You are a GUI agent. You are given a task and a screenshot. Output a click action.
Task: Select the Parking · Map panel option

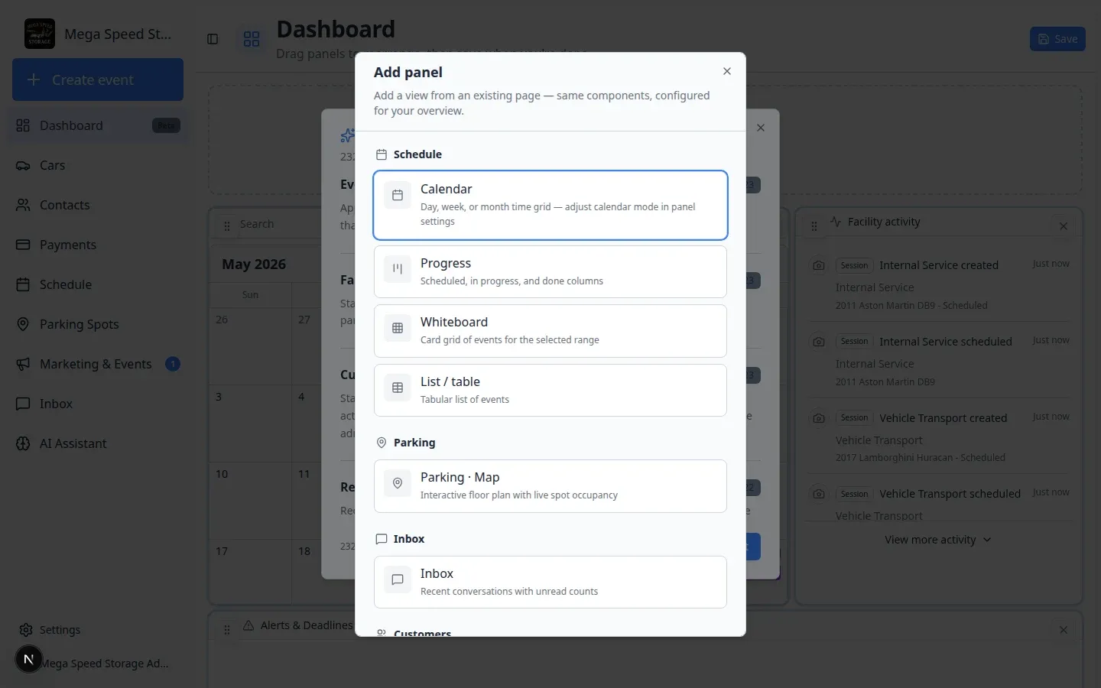click(550, 486)
